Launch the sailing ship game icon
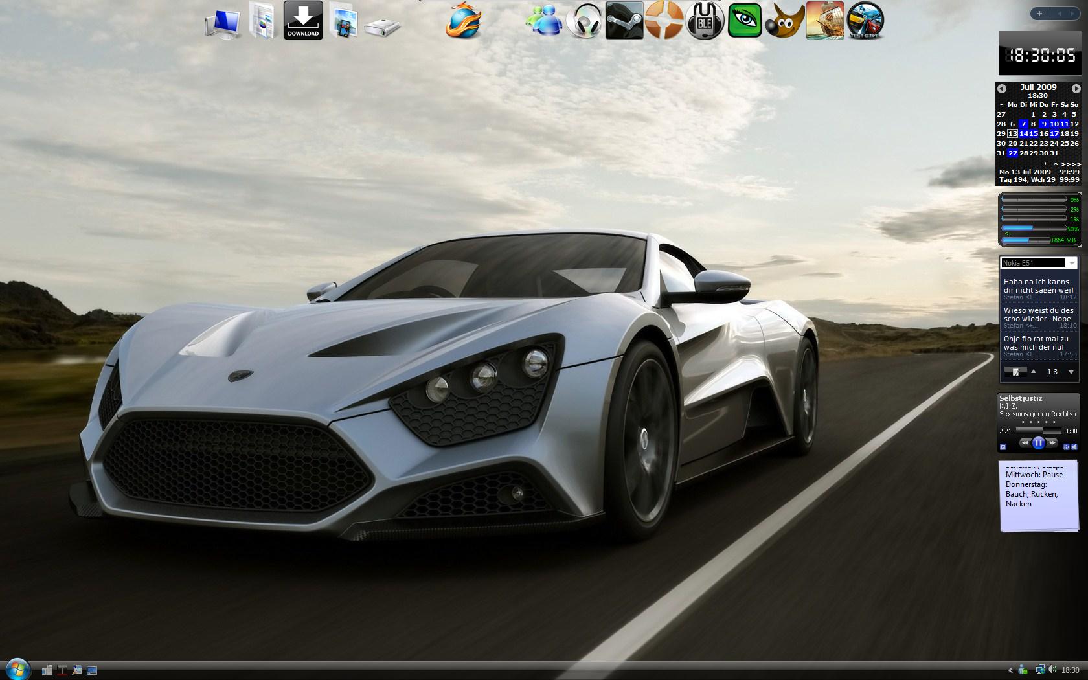 click(825, 20)
